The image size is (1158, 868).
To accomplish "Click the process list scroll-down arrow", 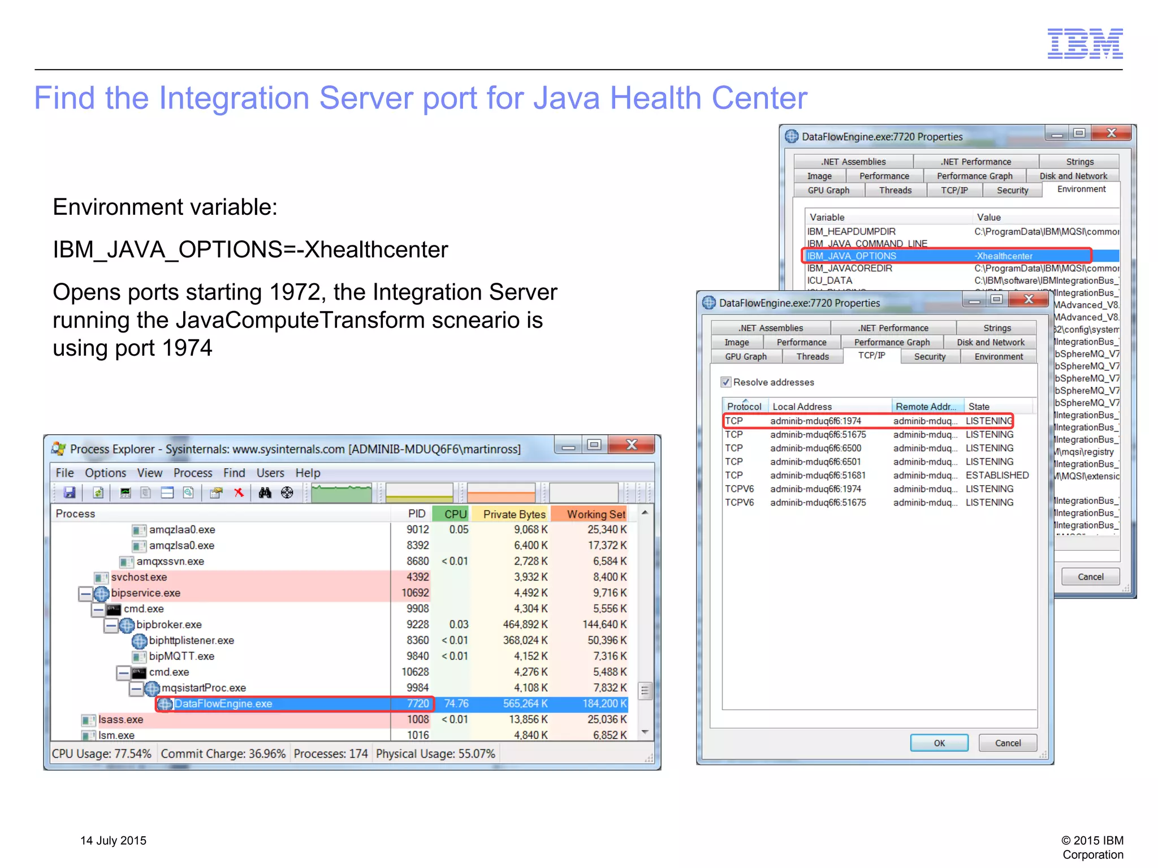I will (645, 732).
